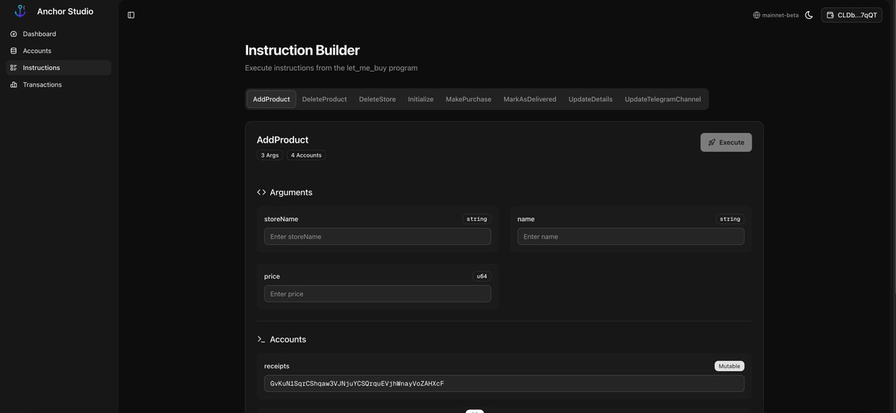
Task: Click the Anchor Studio title text
Action: (x=65, y=11)
